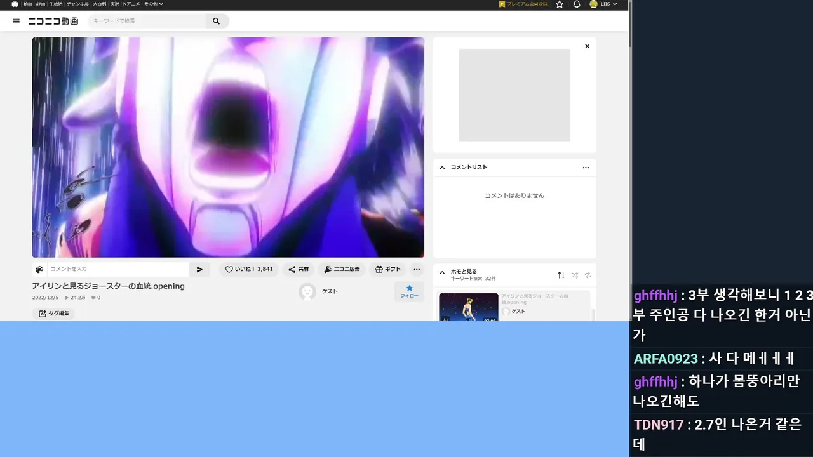
Task: Click the 2022/12/5 upload date text
Action: point(45,298)
